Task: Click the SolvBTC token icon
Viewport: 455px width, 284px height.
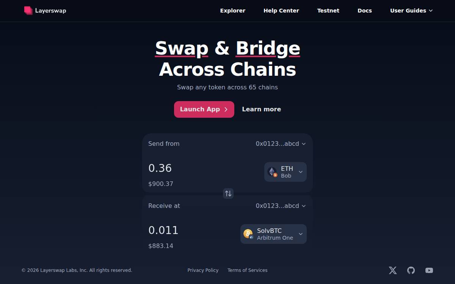Action: [x=248, y=234]
